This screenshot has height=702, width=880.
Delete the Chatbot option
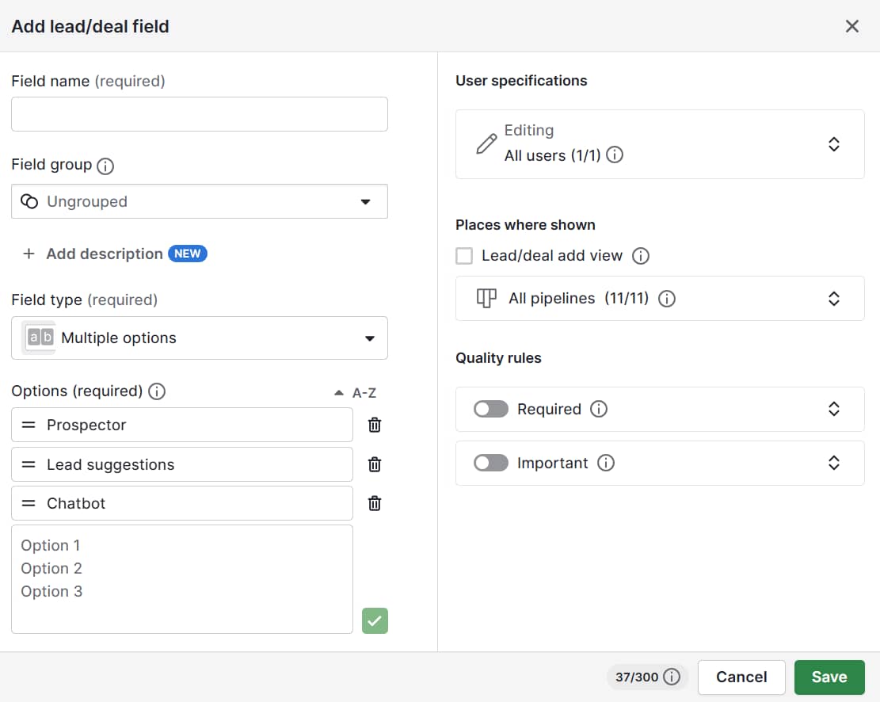tap(374, 503)
